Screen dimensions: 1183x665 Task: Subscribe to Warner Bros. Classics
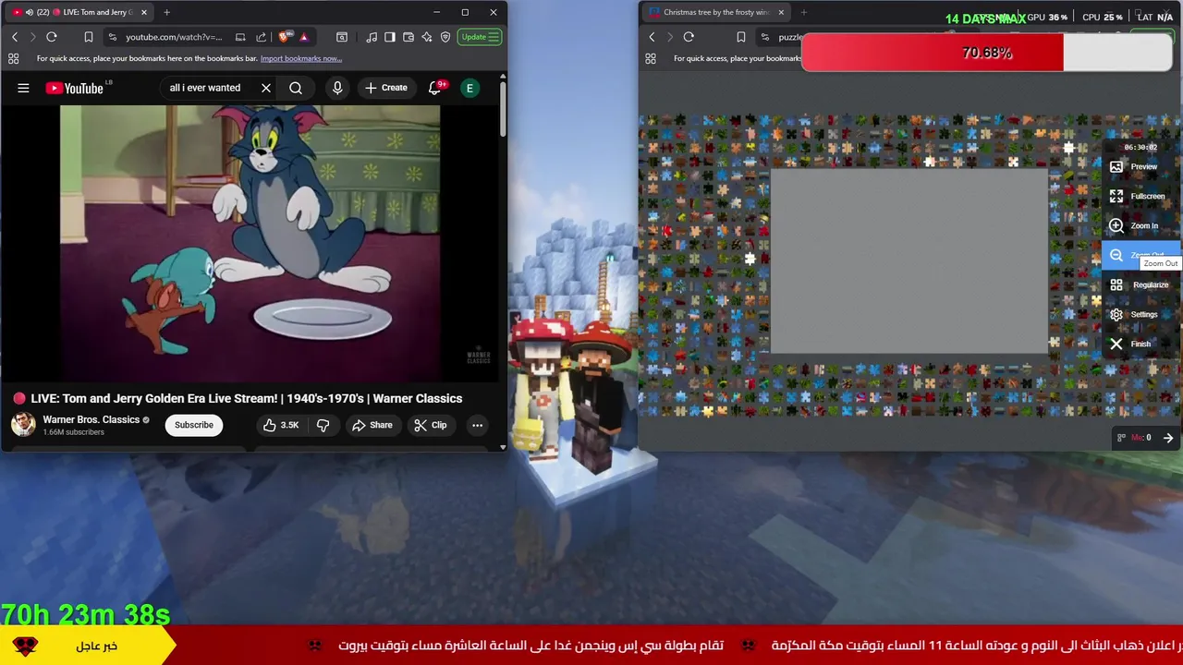point(194,425)
